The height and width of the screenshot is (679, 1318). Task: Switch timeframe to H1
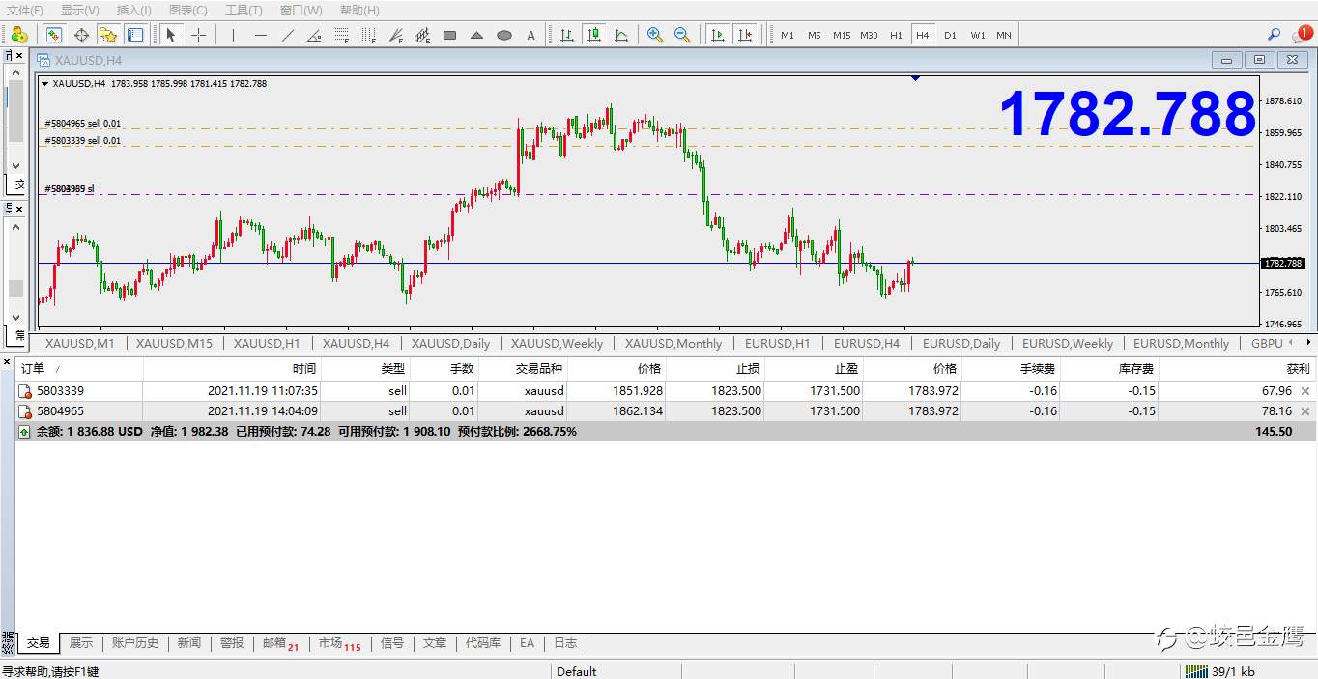(x=896, y=35)
